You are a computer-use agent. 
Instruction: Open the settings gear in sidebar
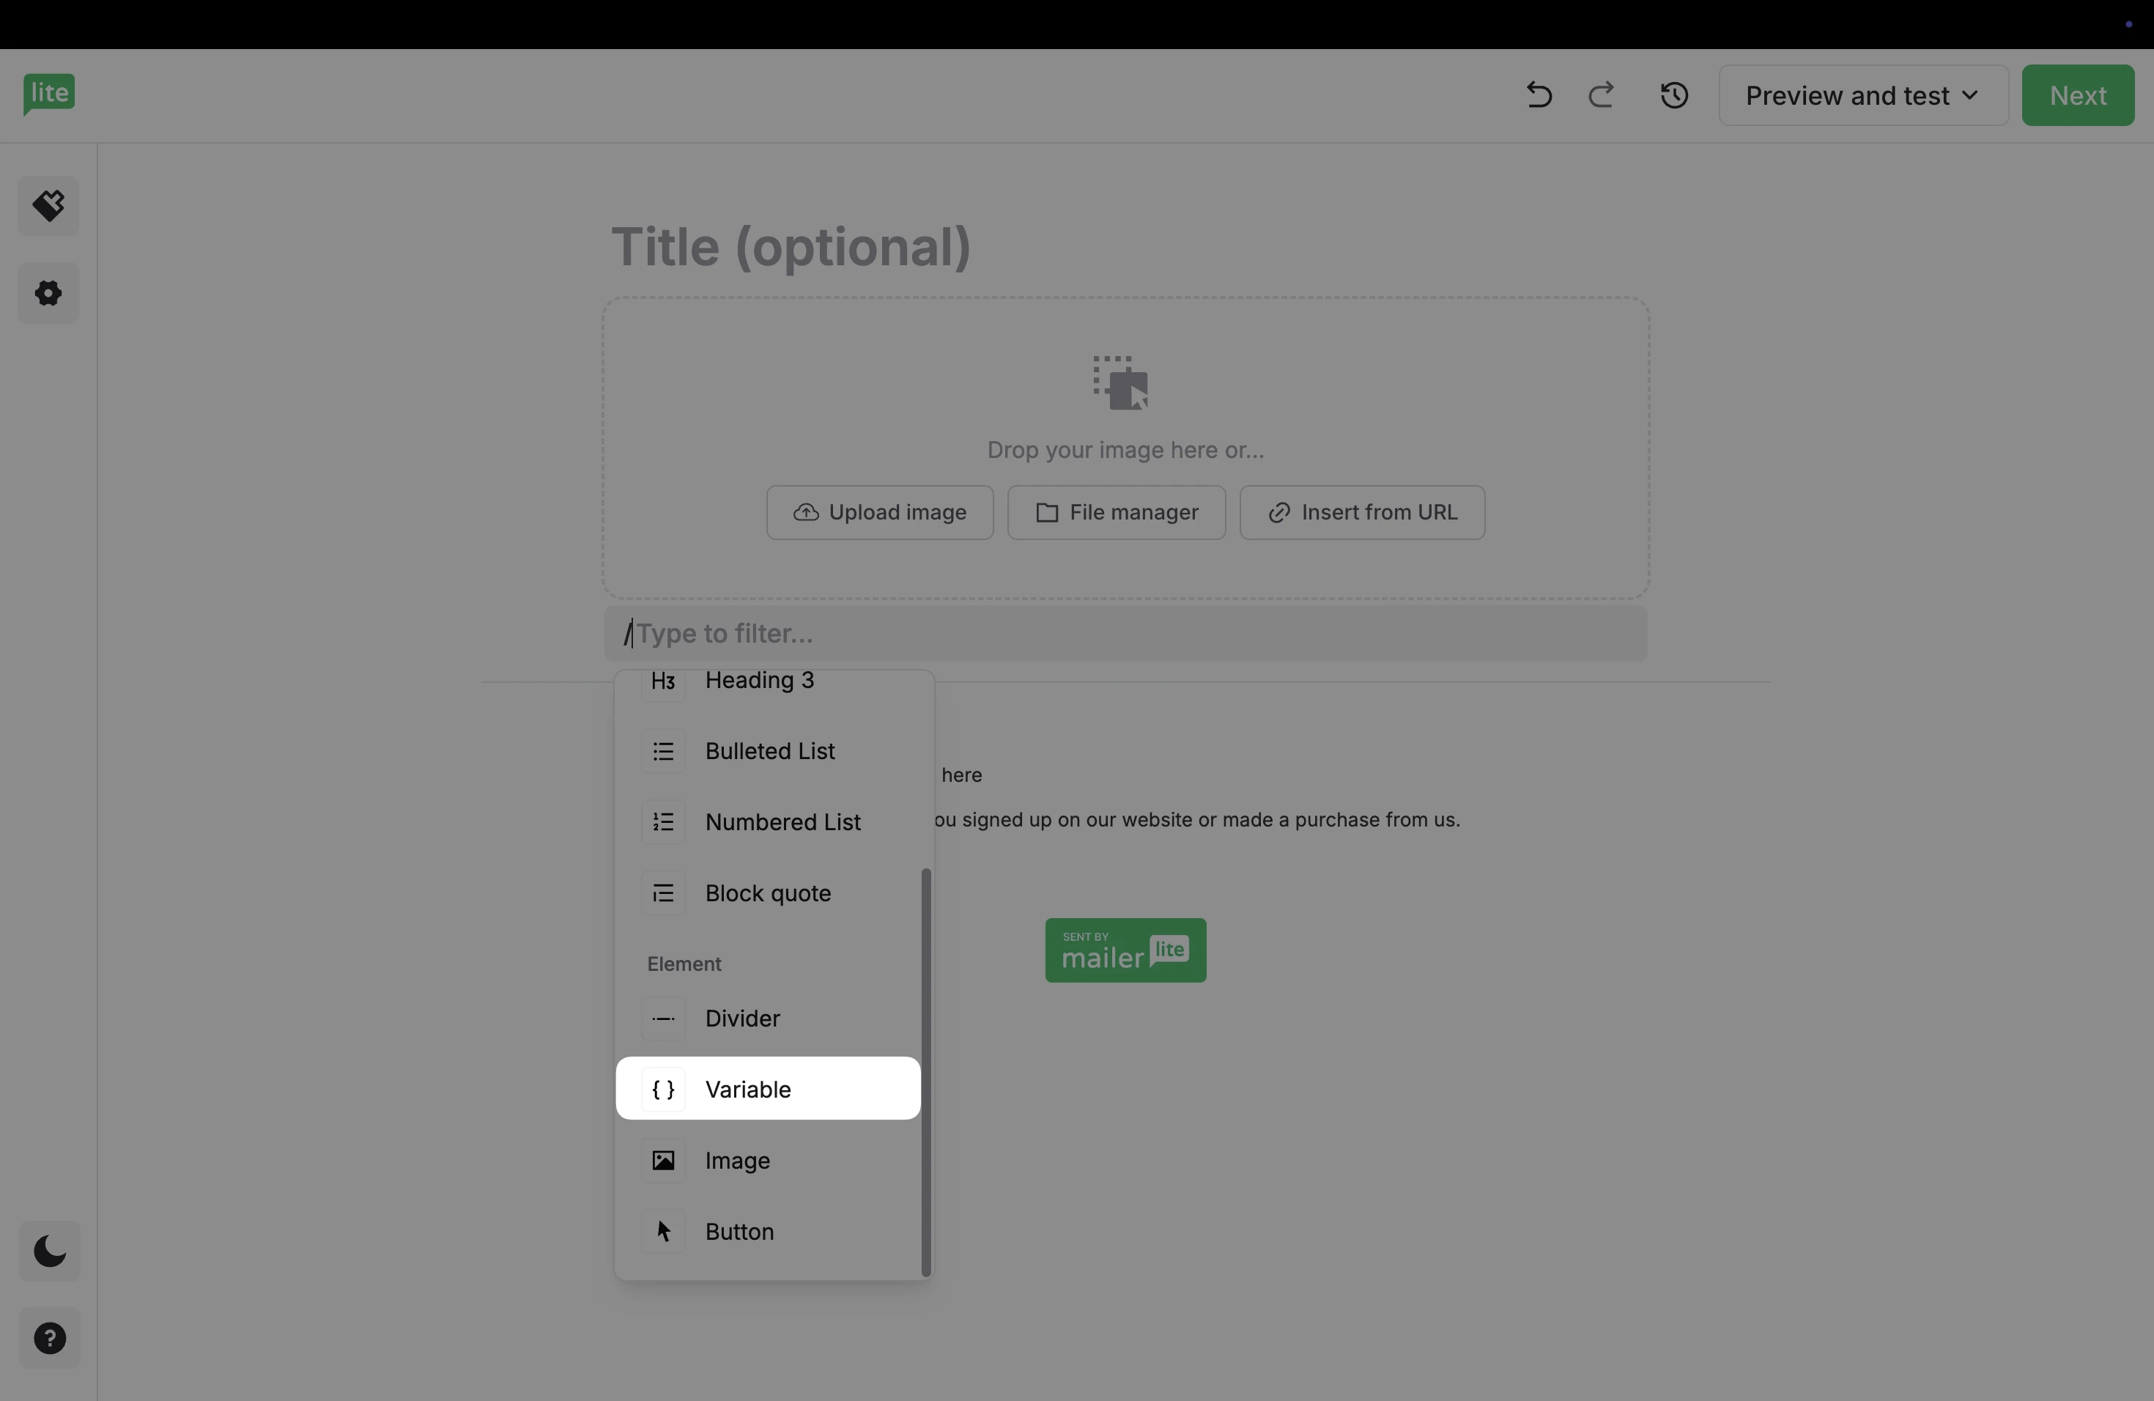coord(49,293)
